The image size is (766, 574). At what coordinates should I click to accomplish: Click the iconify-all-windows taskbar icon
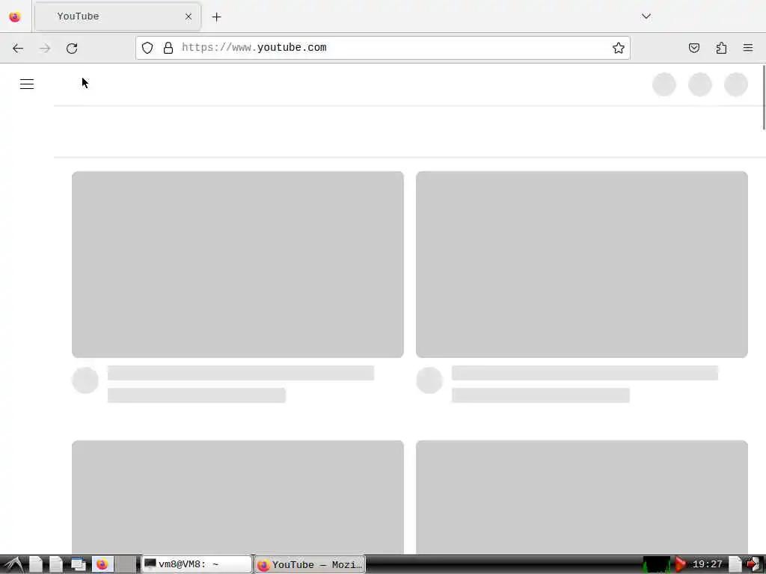tap(78, 565)
